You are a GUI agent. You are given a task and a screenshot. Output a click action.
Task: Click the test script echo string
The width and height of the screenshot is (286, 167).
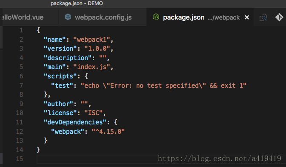point(163,85)
